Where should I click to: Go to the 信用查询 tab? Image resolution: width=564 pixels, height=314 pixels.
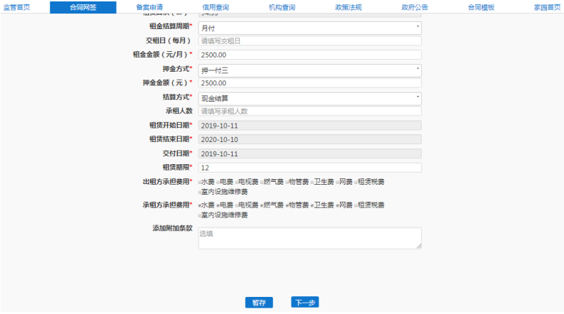pos(216,6)
